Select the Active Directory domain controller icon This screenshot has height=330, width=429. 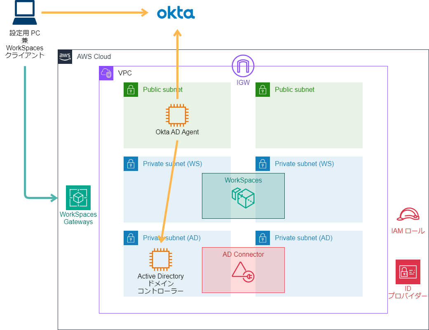[x=160, y=259]
